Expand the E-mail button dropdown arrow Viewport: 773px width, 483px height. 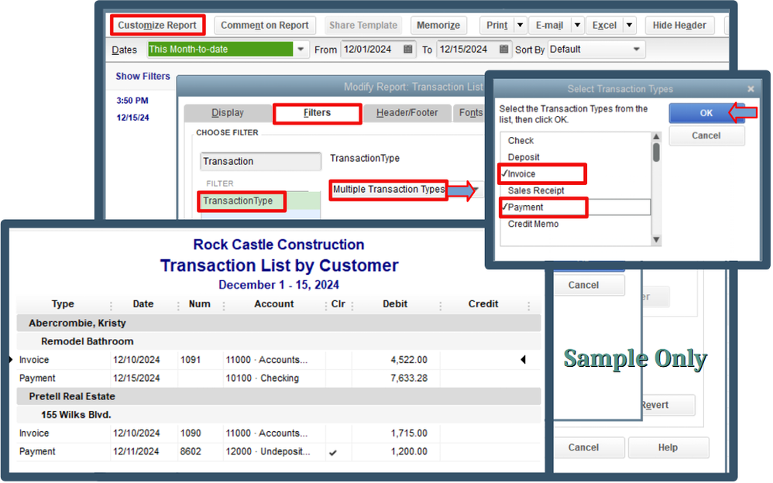577,25
